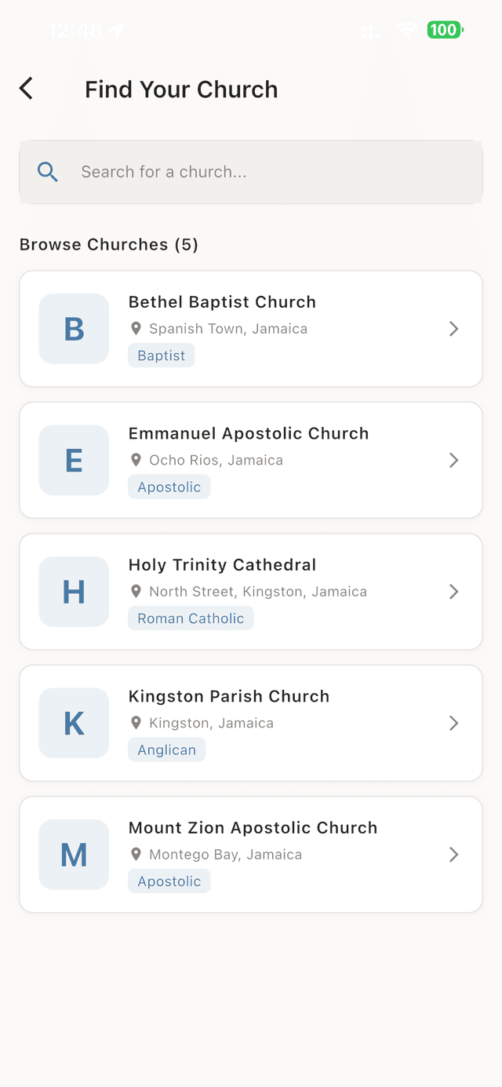
Task: Check the battery indicator at 100
Action: click(444, 30)
